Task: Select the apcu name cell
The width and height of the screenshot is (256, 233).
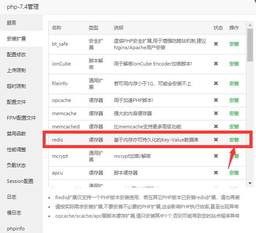Action: pos(58,173)
